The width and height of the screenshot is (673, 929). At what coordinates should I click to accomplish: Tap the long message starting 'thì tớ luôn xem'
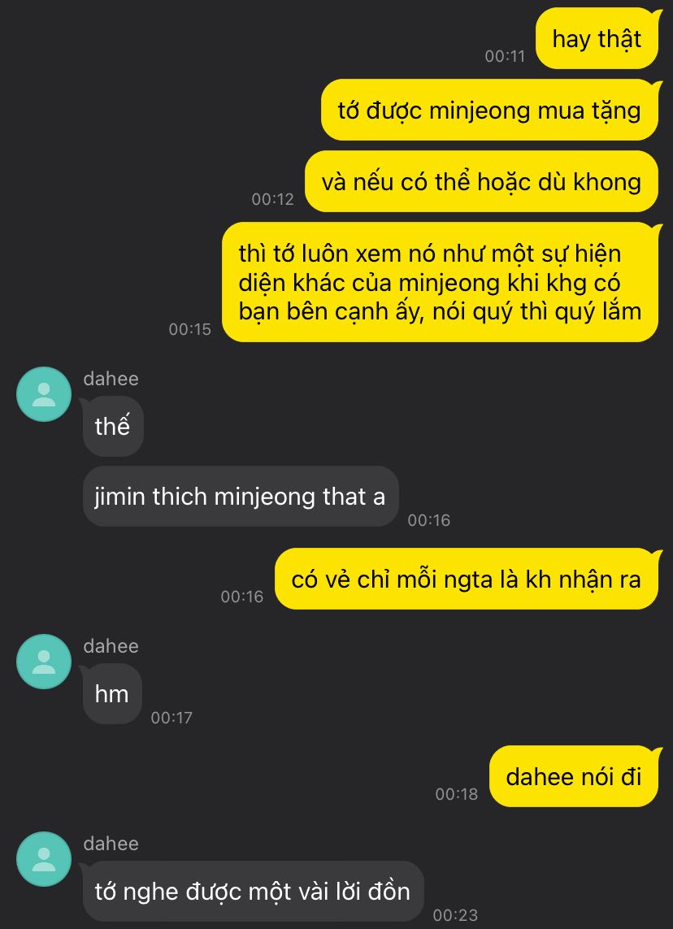pos(441,282)
